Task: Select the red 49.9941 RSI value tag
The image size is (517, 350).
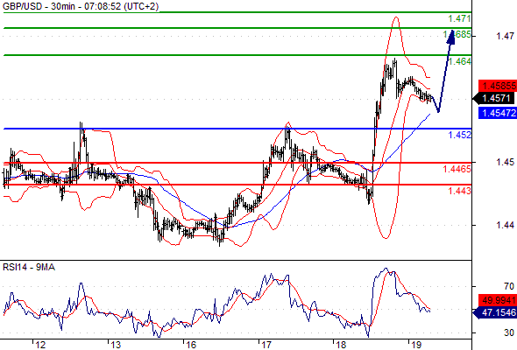Action: click(x=498, y=300)
